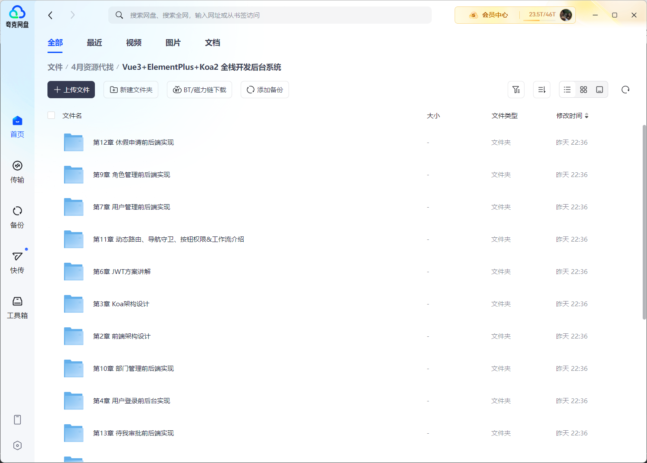Click the 添加备份 button
The height and width of the screenshot is (463, 647).
coord(265,90)
